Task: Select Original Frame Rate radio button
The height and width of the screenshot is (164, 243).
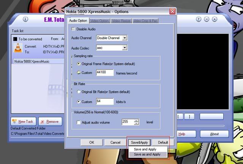Action: tap(79, 63)
